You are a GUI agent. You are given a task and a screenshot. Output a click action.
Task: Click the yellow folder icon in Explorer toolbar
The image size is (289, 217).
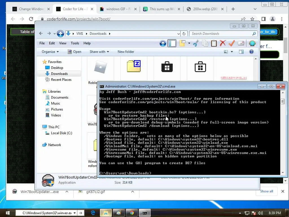(182, 43)
